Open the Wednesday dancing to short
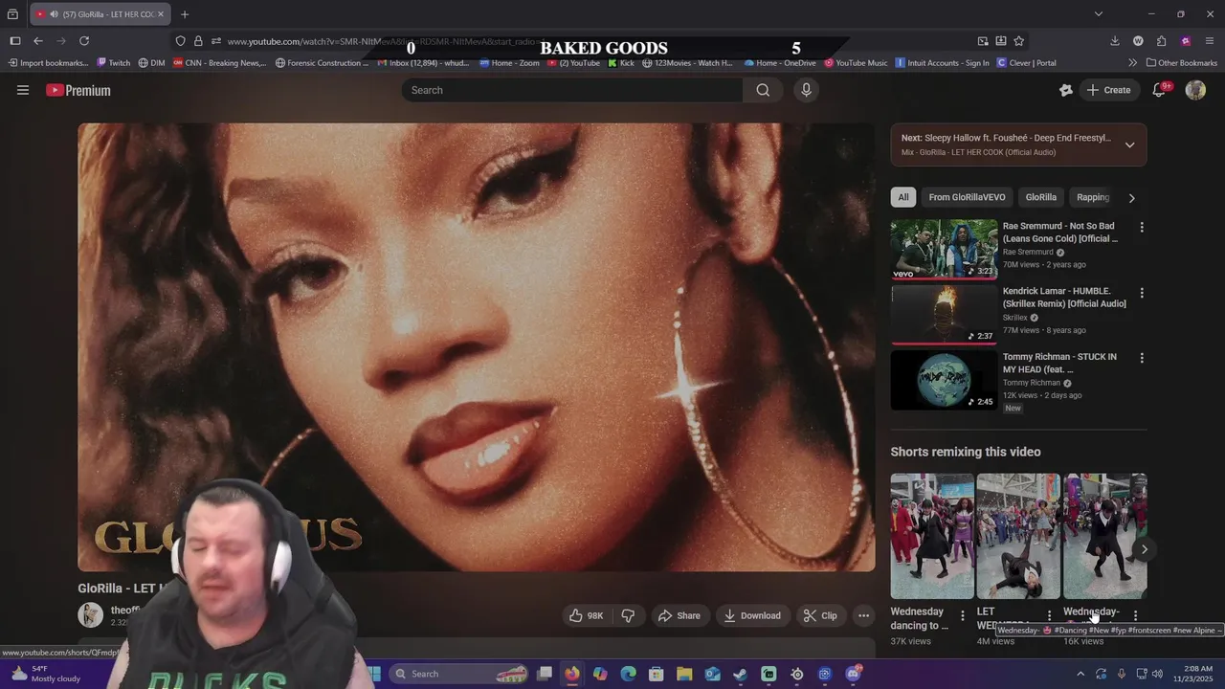The width and height of the screenshot is (1225, 689). (931, 536)
